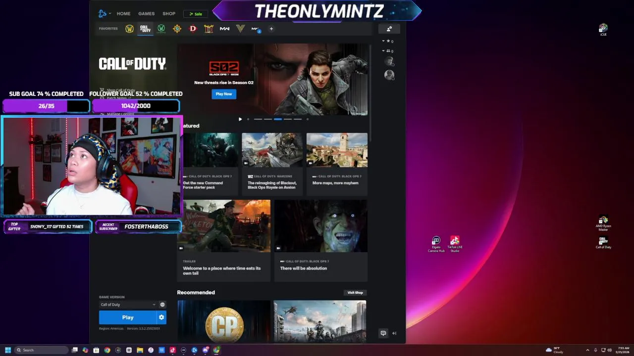Image resolution: width=634 pixels, height=356 pixels.
Task: Click the Patch Notes link
Action: pos(117,98)
